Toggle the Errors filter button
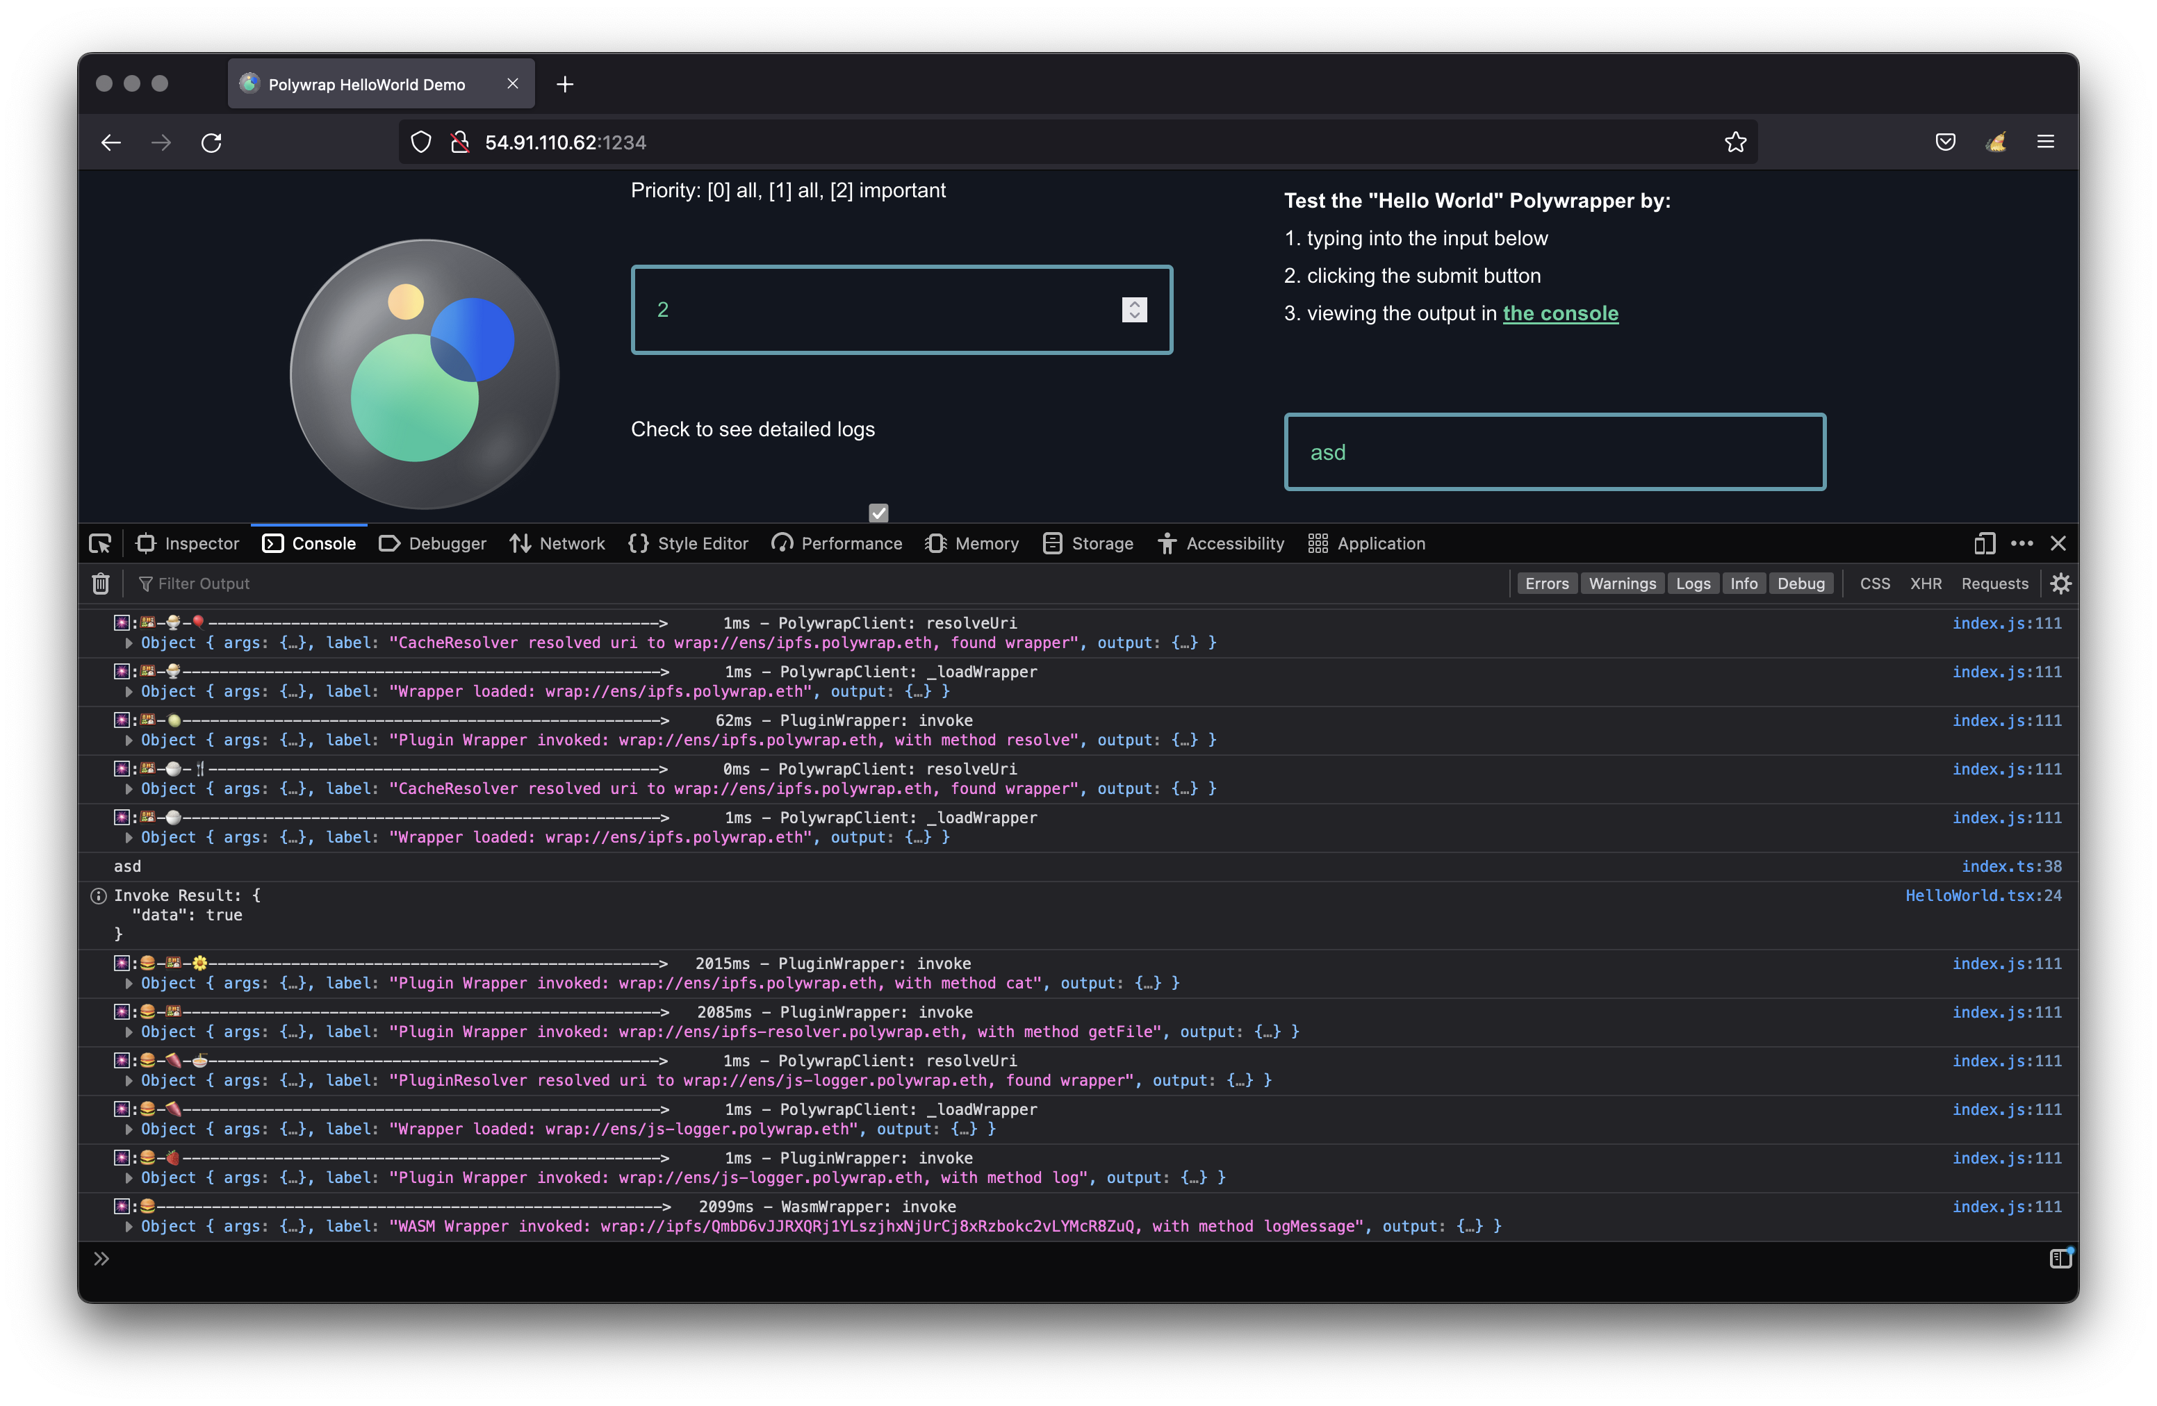Image resolution: width=2157 pixels, height=1406 pixels. click(1546, 584)
